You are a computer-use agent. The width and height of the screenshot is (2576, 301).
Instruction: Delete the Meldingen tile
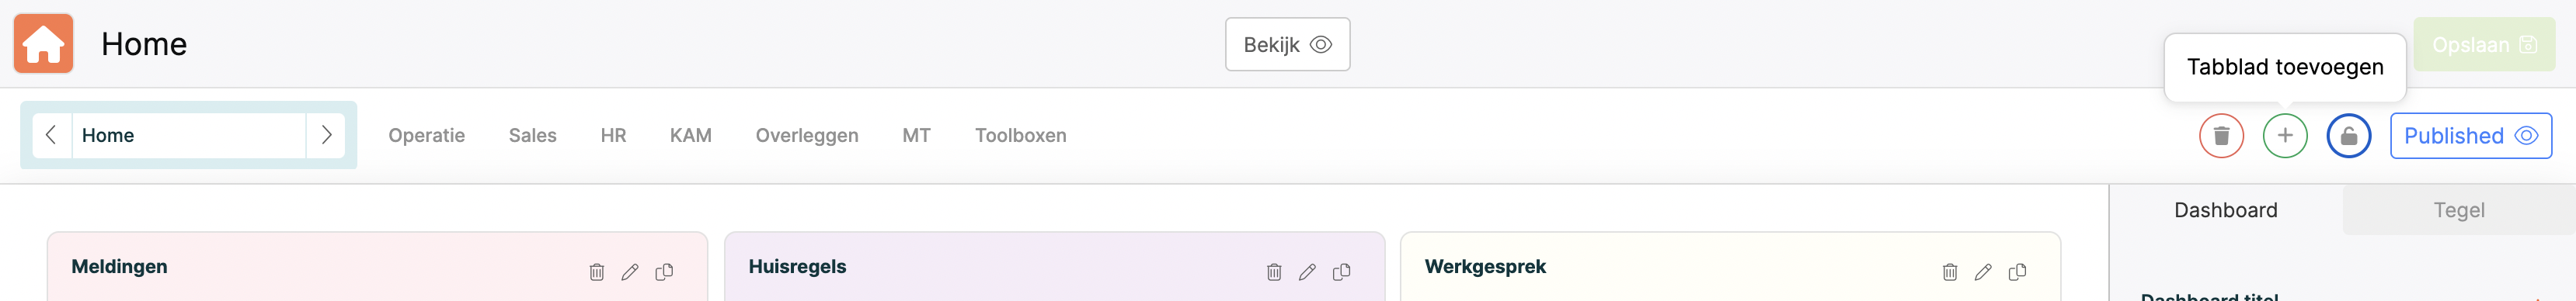[597, 272]
